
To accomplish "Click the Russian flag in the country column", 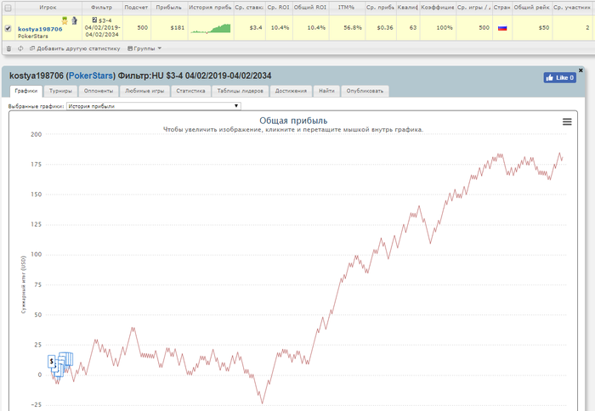I will pyautogui.click(x=502, y=28).
